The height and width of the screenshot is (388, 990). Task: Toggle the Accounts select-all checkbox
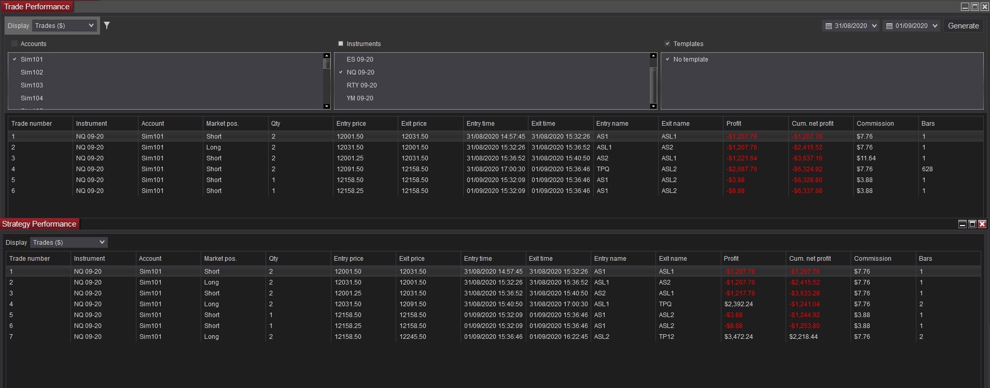(15, 44)
